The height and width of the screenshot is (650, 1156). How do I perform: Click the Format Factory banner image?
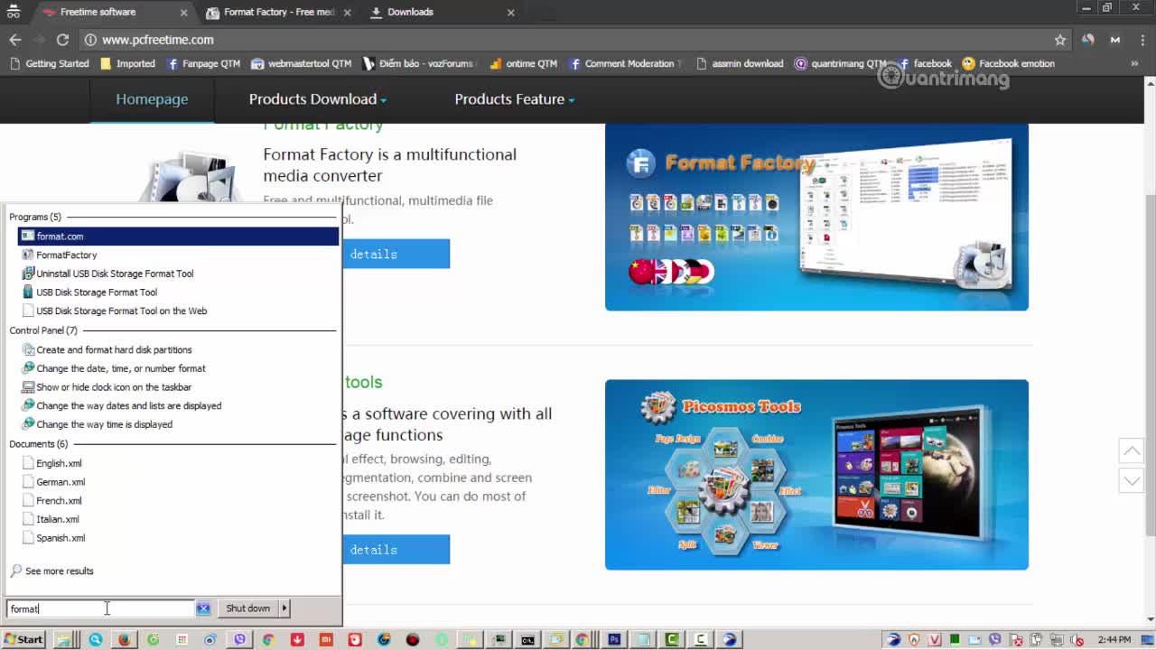816,217
